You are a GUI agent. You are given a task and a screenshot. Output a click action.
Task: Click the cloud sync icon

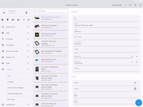[4, 13]
